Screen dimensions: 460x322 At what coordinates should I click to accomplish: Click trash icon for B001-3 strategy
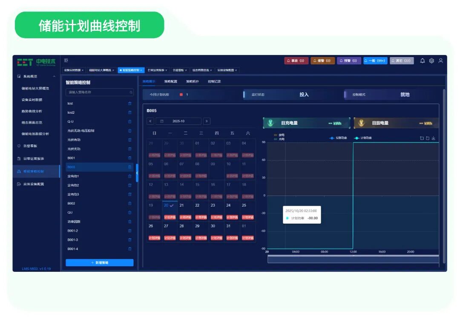[129, 240]
